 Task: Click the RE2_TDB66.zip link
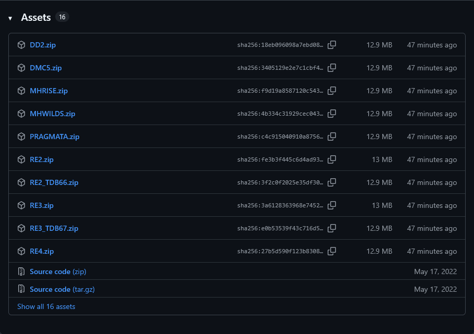pos(54,182)
